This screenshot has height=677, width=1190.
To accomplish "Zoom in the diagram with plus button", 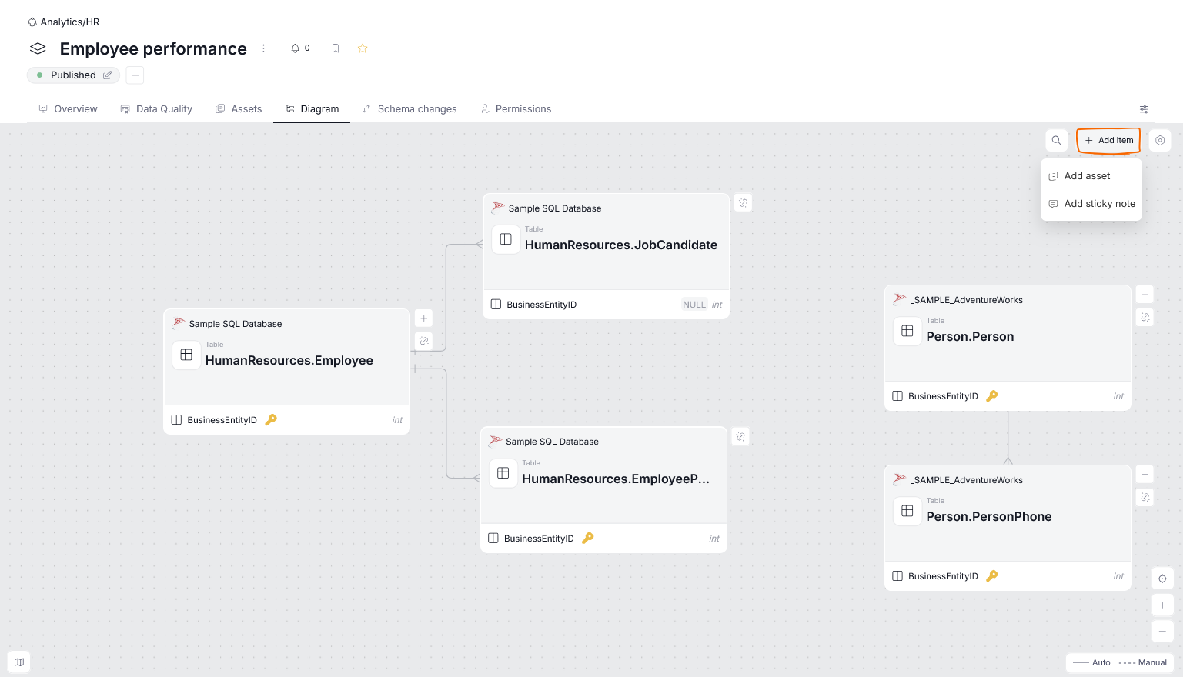I will pyautogui.click(x=1162, y=605).
